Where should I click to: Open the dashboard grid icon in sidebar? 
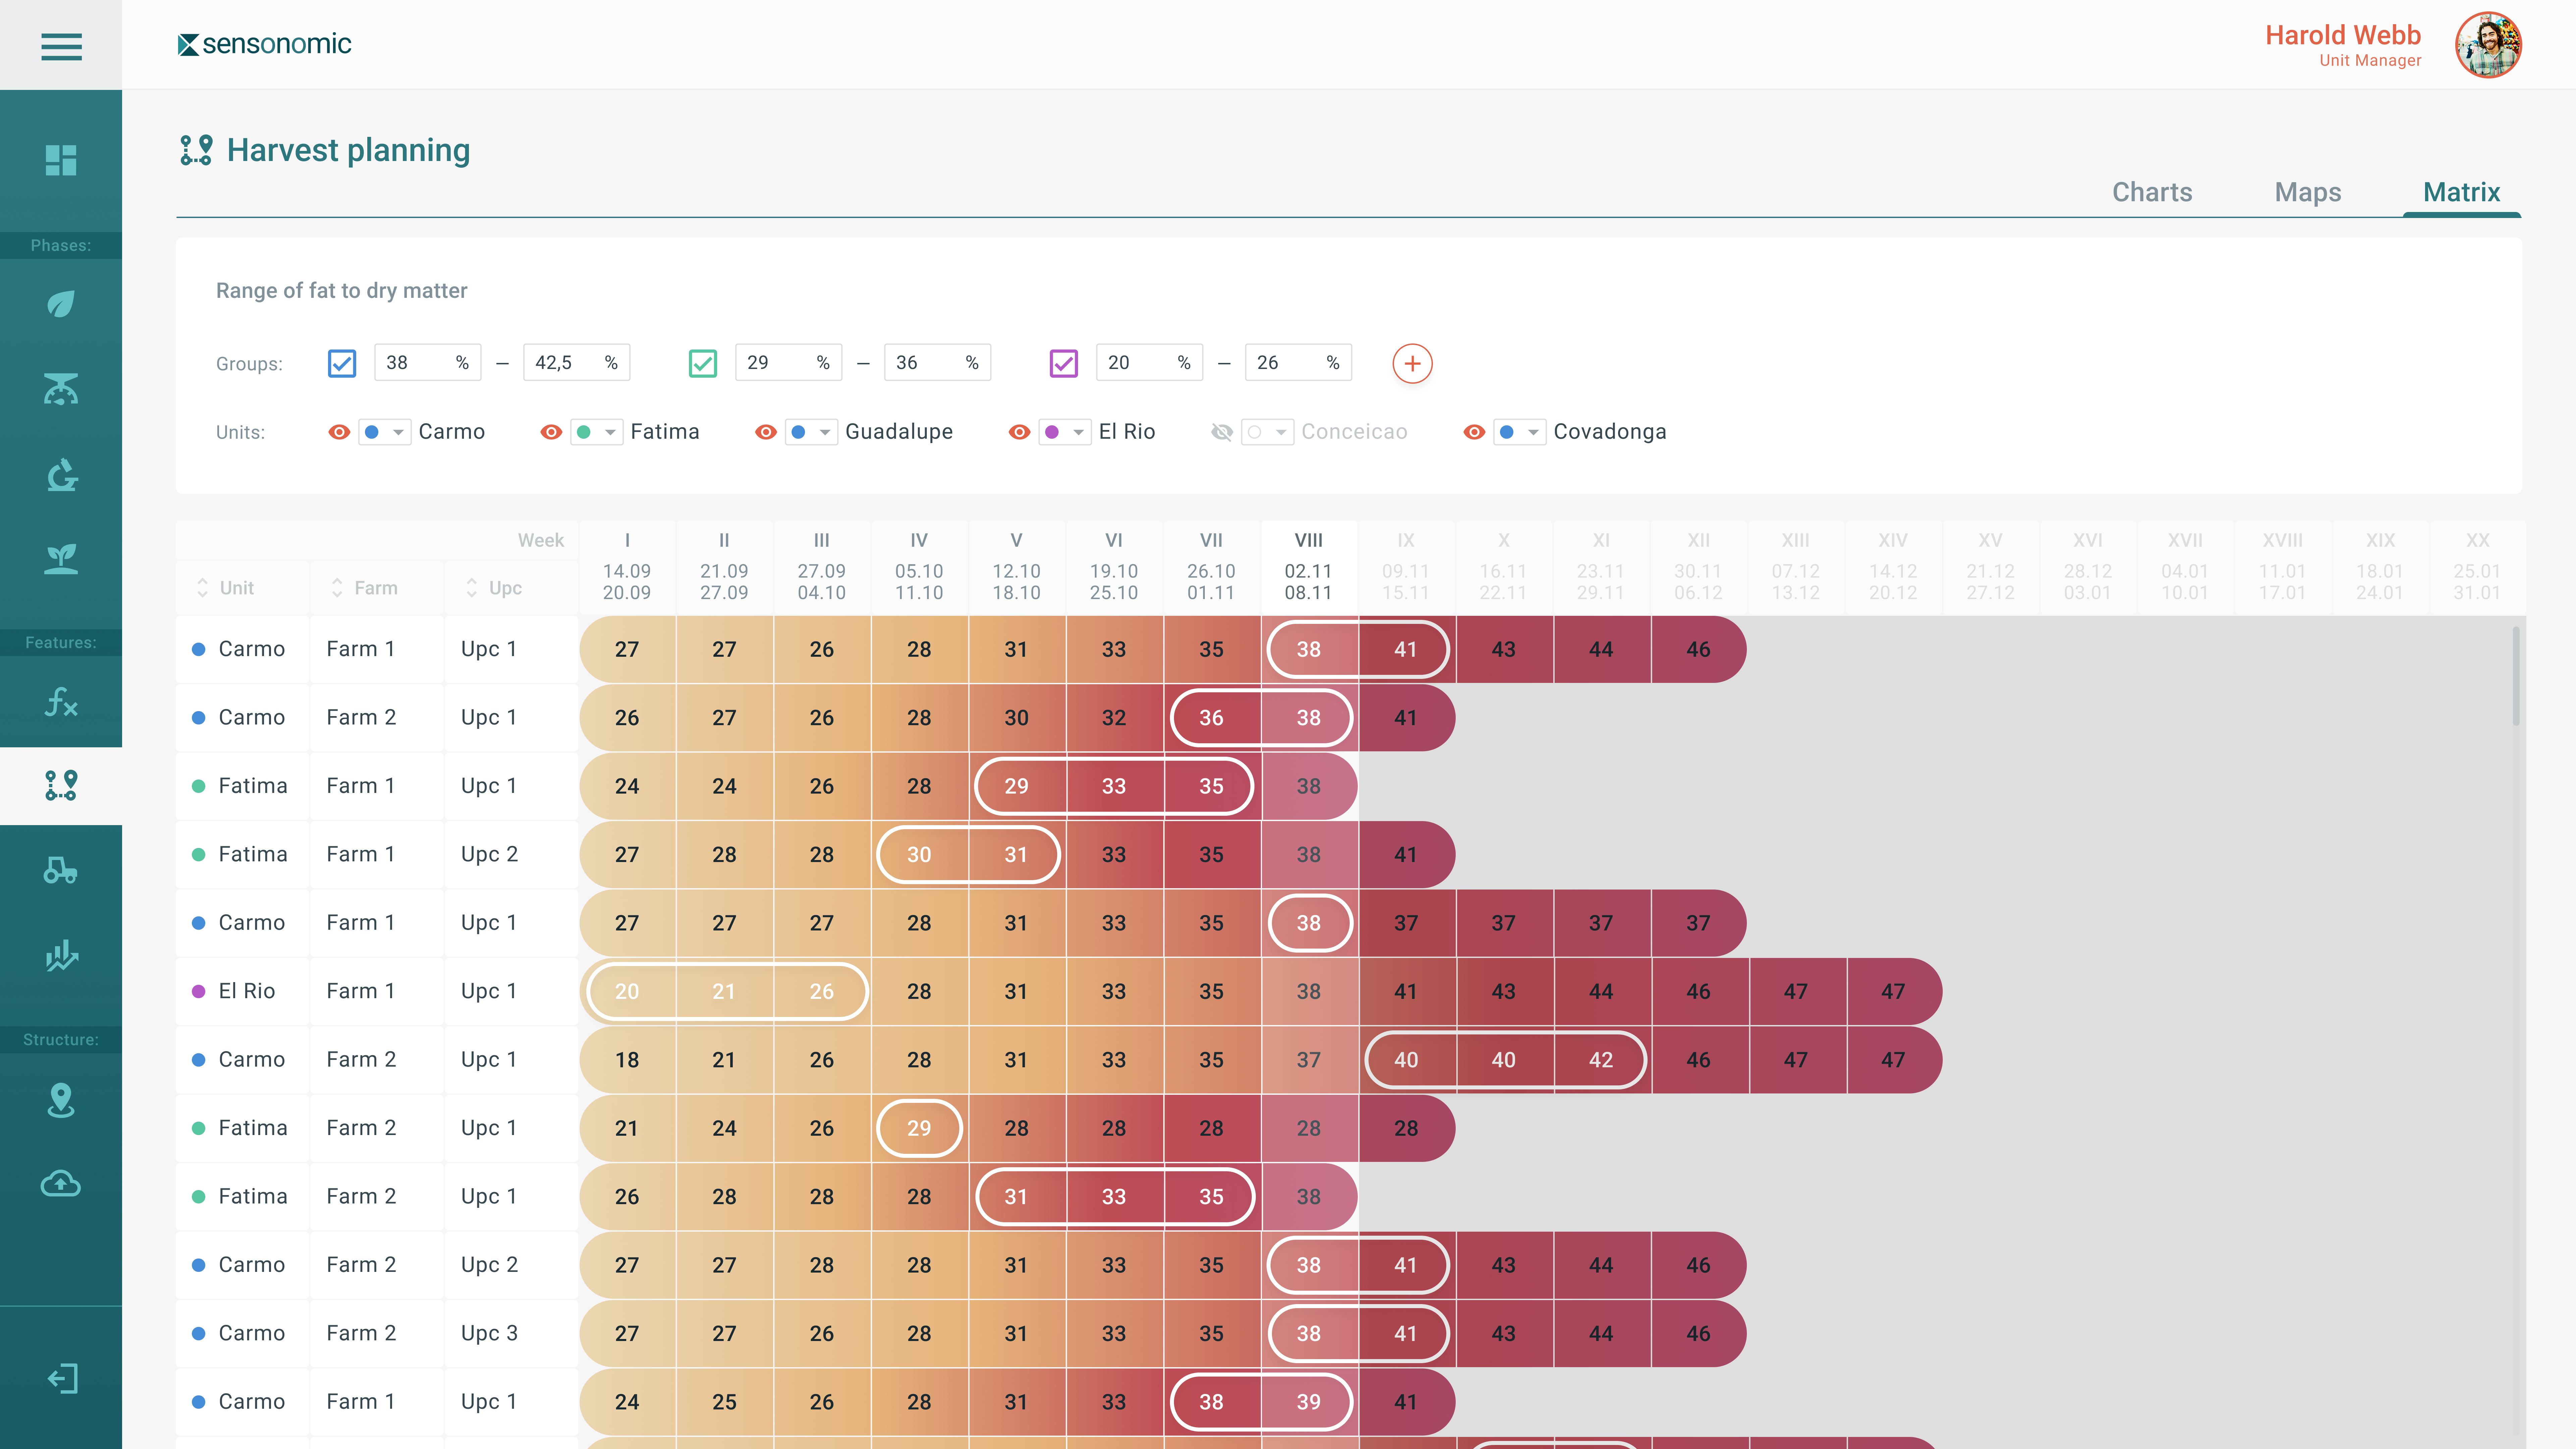point(61,160)
